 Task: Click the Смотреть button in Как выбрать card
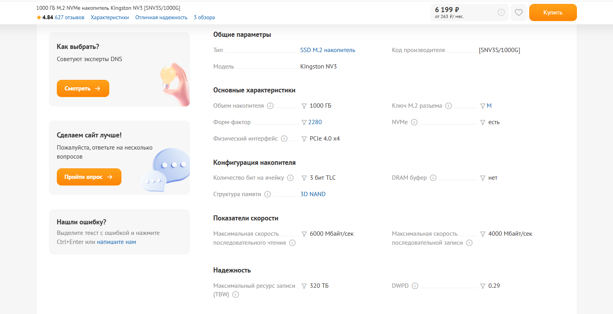point(83,88)
